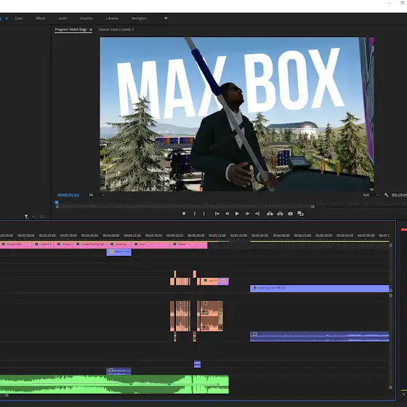Step back one frame

tap(227, 214)
